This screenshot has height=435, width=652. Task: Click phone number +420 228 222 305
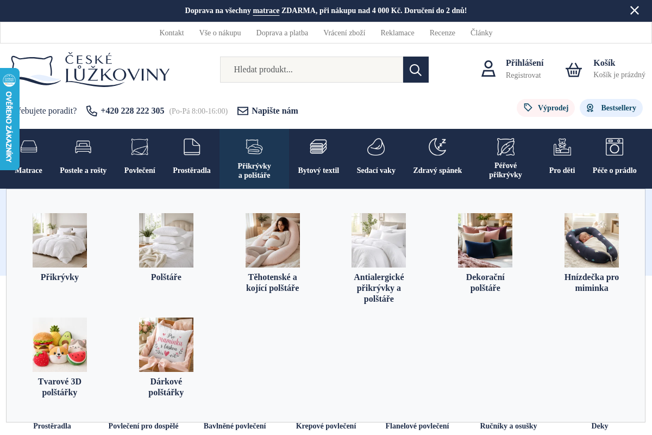click(x=133, y=111)
